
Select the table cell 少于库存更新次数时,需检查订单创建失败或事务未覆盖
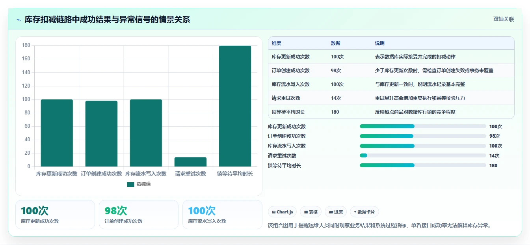[x=434, y=71]
